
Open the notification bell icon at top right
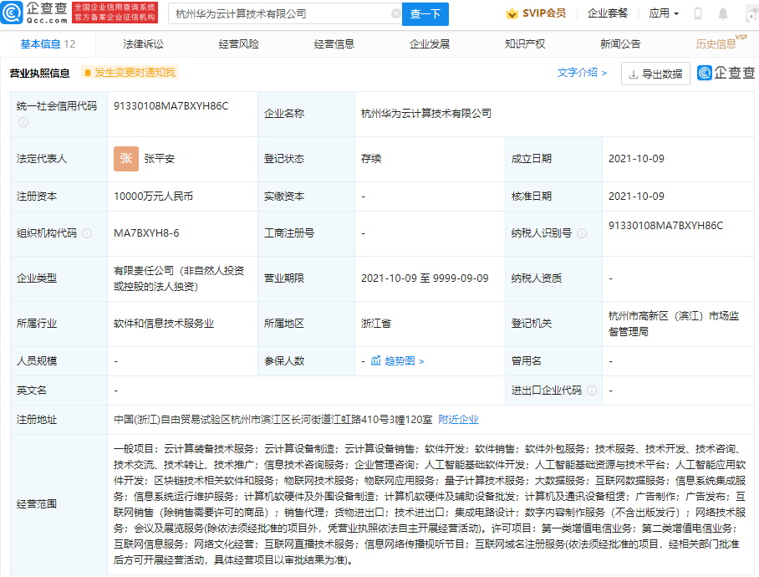coord(723,13)
